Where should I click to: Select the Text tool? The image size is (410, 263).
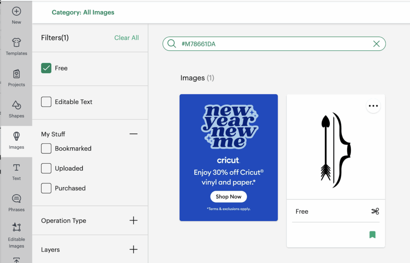(16, 172)
